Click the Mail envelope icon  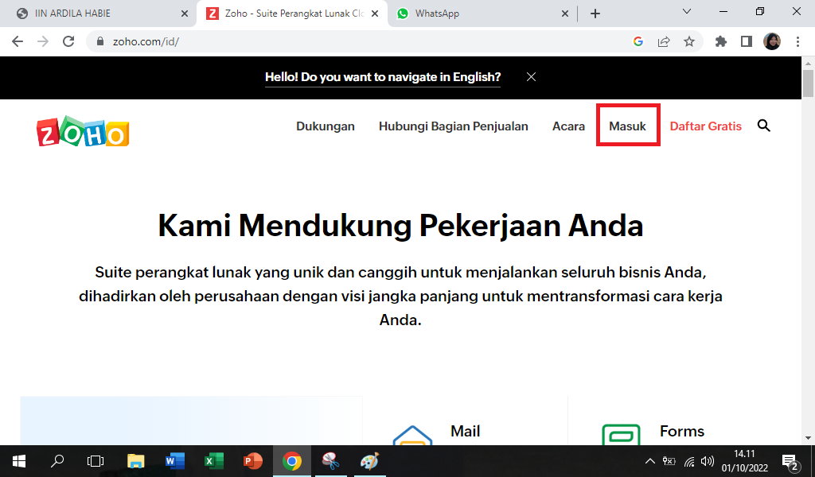pos(413,436)
